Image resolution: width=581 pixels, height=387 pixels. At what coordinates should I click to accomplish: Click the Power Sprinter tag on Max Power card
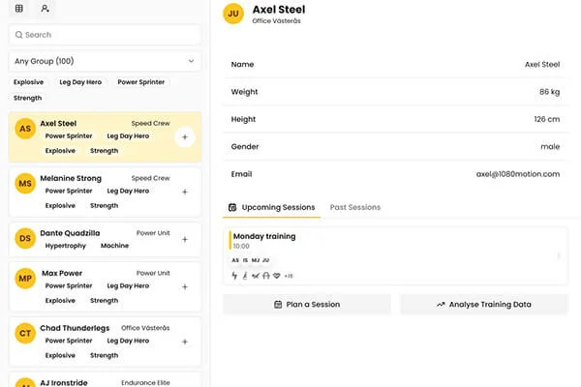click(69, 286)
